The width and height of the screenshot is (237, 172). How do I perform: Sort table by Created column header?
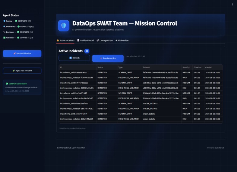(x=213, y=67)
